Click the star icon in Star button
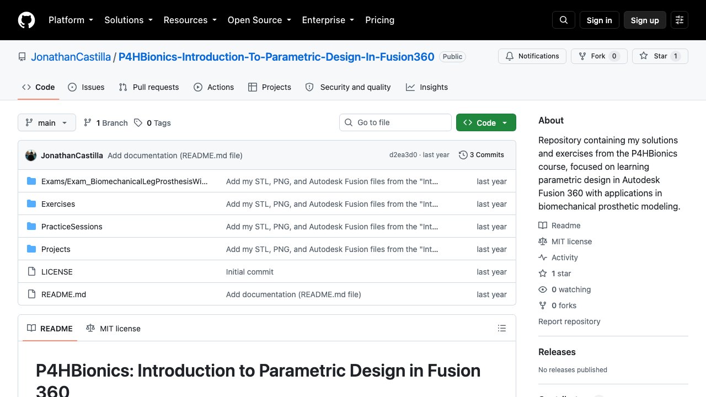 pyautogui.click(x=644, y=56)
